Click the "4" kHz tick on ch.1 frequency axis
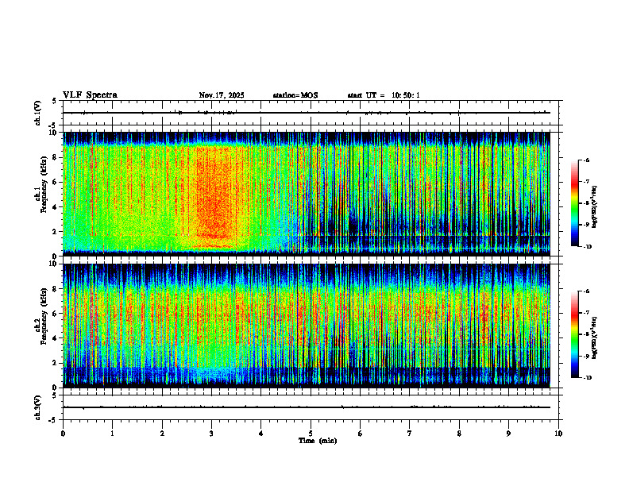The image size is (629, 486). coord(56,207)
